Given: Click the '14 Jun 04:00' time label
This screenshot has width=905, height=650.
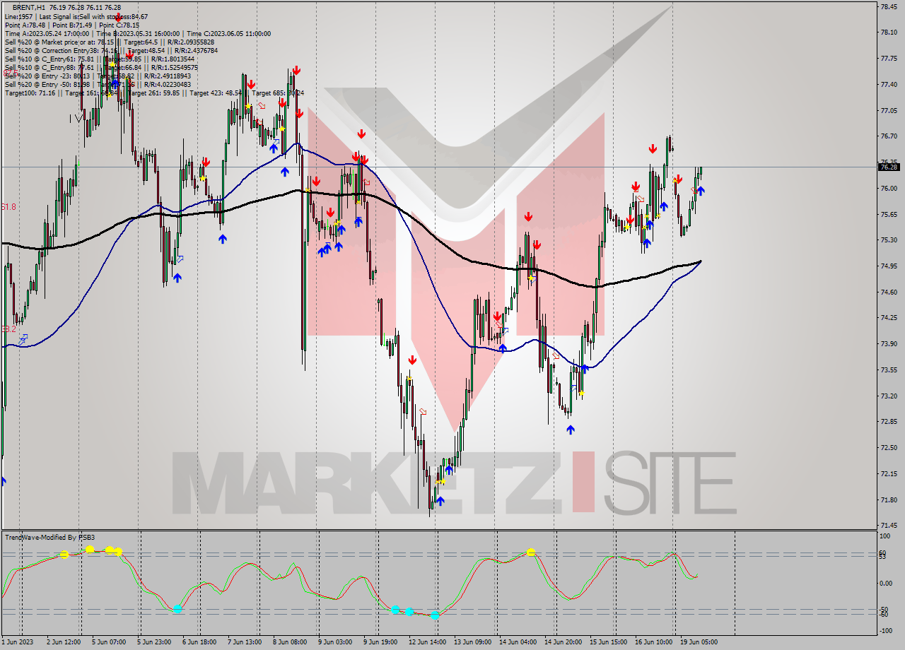Looking at the screenshot, I should pos(517,642).
